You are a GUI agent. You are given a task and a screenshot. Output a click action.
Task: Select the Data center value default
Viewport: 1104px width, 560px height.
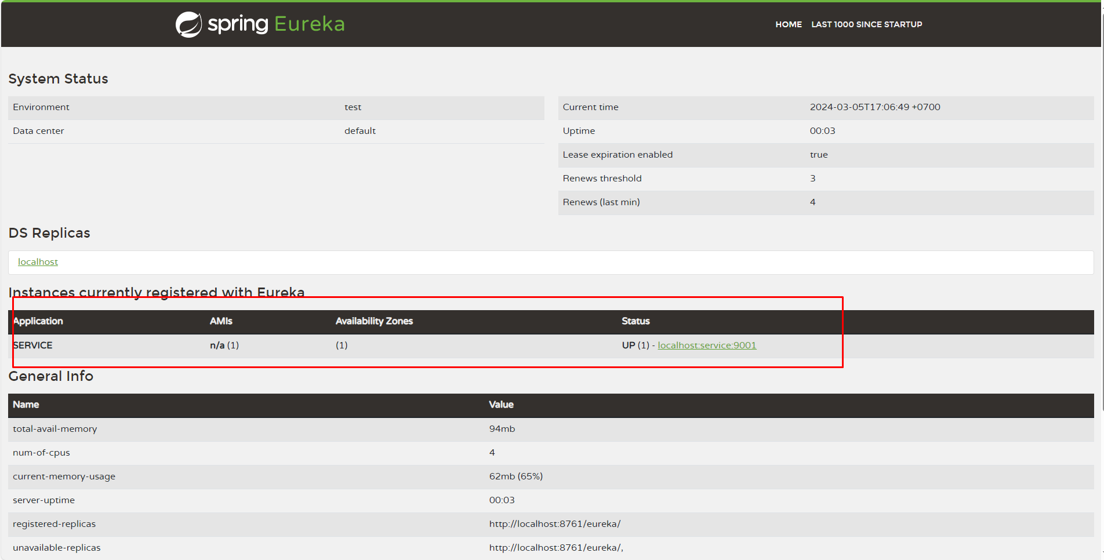360,131
